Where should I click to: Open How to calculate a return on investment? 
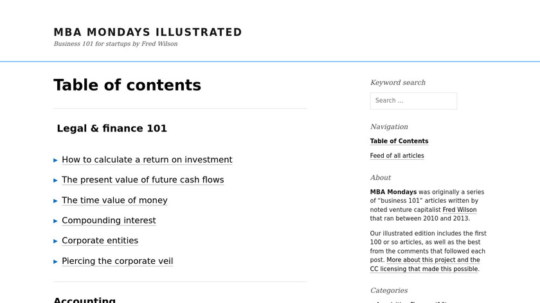pos(147,160)
